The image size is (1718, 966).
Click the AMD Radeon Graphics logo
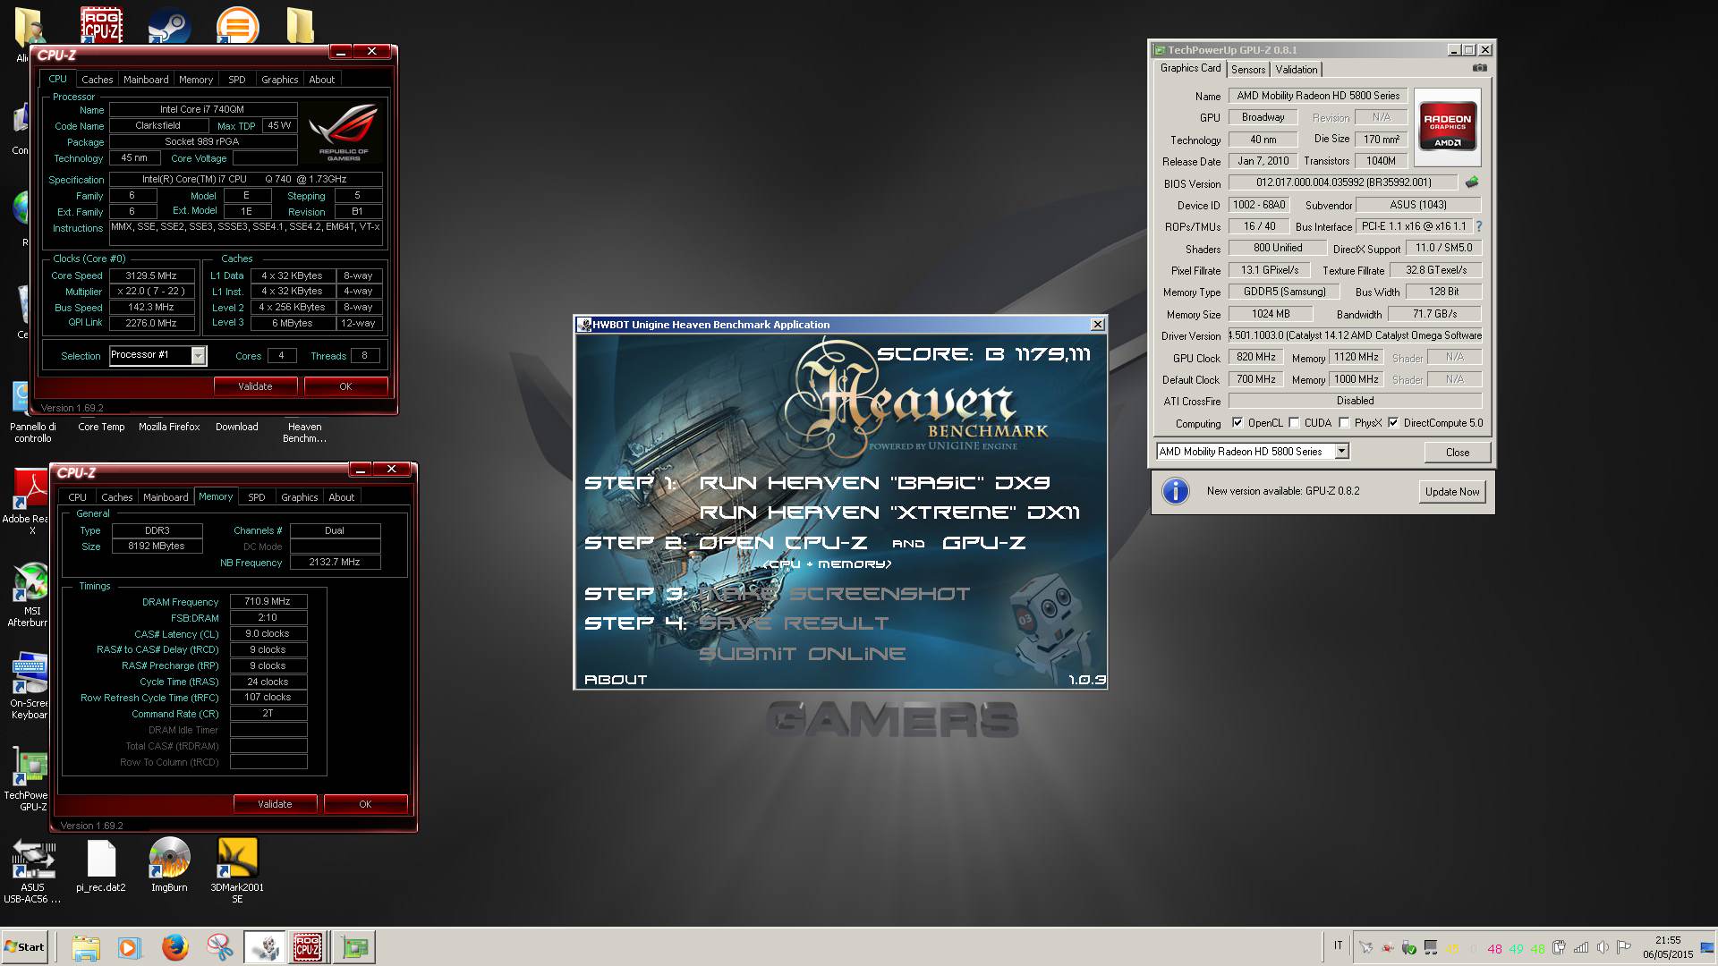[1447, 128]
